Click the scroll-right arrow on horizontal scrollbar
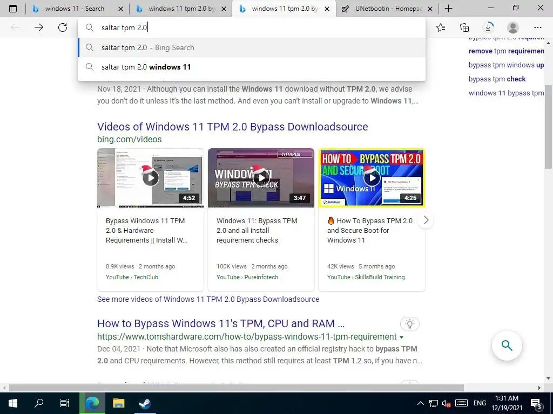Viewport: 553px width, 414px height. click(x=539, y=388)
